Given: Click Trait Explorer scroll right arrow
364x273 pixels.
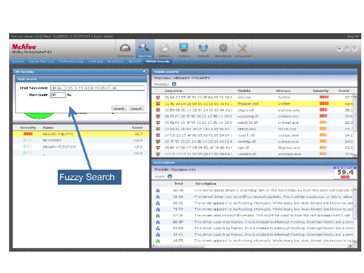Looking at the screenshot, I should (350, 246).
